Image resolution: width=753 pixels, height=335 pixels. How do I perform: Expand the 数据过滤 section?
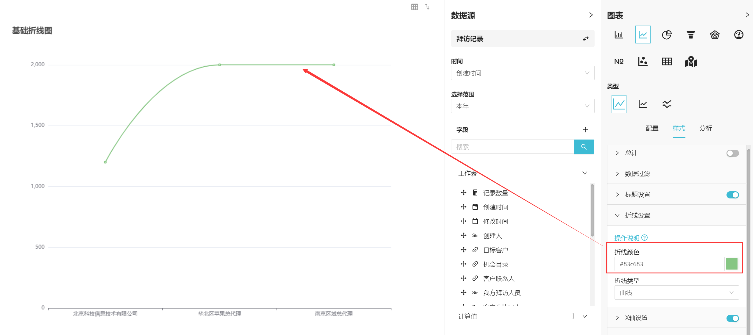pyautogui.click(x=637, y=174)
